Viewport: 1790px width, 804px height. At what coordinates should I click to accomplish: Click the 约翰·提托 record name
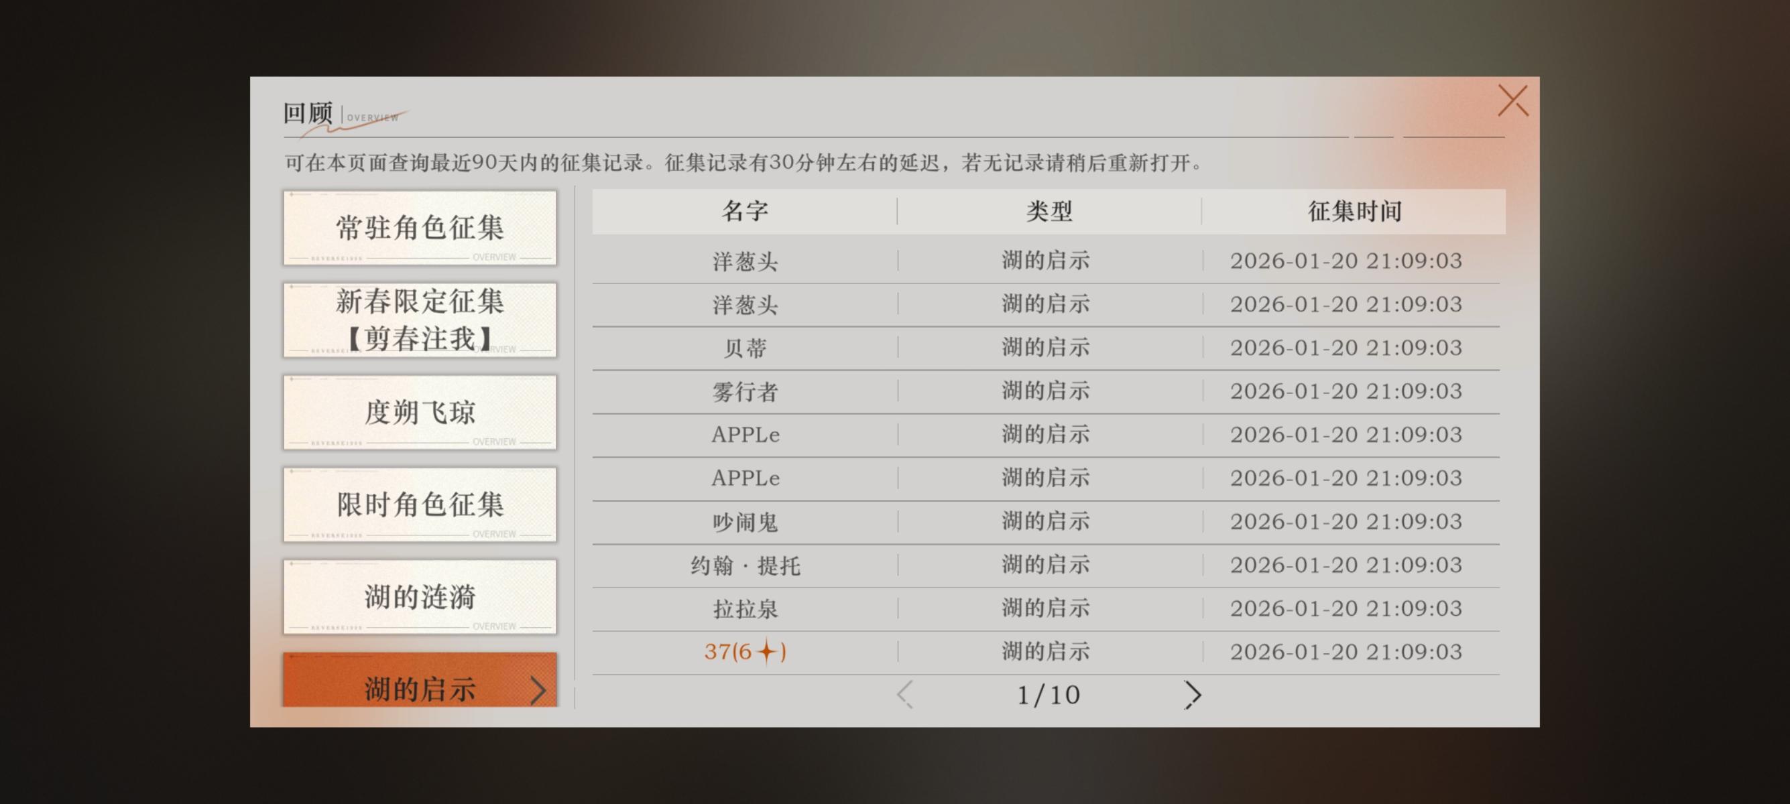[x=745, y=565]
